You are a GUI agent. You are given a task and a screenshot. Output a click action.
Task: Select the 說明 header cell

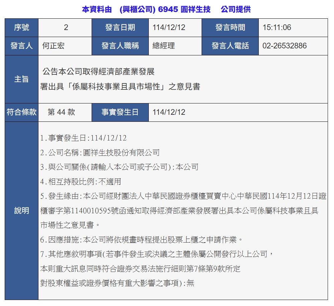coord(21,211)
